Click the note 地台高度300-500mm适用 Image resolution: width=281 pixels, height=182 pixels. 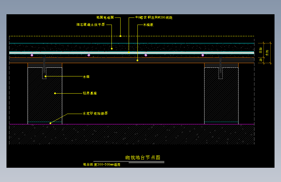click(102, 165)
